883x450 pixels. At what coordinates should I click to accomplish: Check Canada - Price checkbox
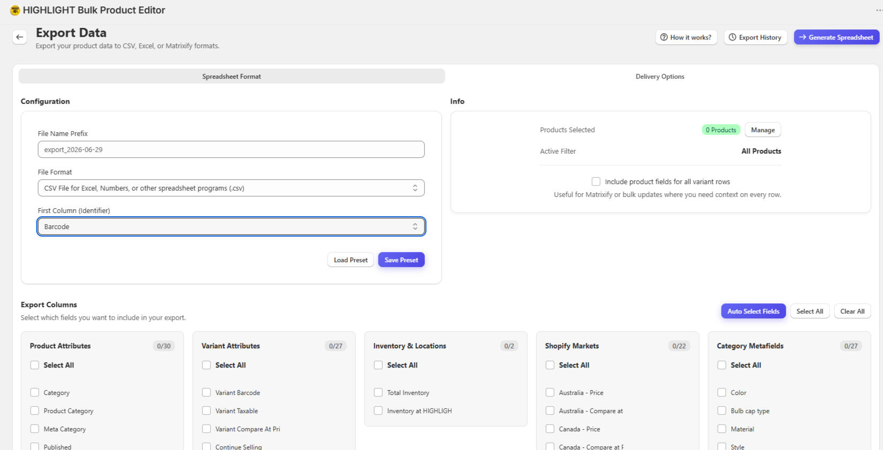tap(550, 429)
